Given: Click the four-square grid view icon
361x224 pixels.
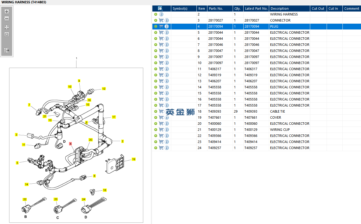Looking at the screenshot, I should coord(7,27).
